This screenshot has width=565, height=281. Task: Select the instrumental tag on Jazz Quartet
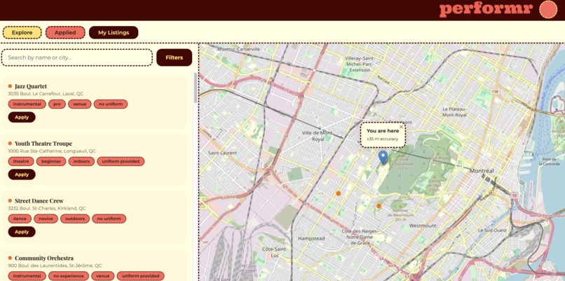[x=27, y=104]
